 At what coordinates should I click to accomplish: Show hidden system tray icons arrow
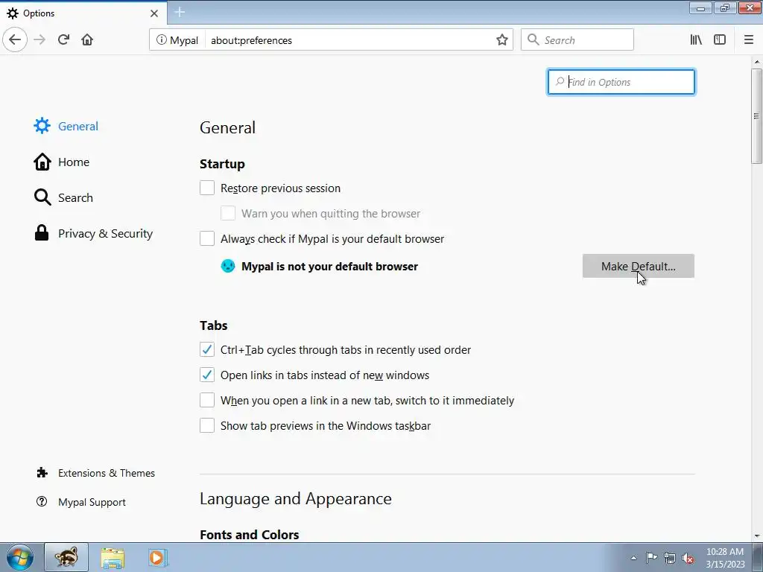click(x=633, y=558)
